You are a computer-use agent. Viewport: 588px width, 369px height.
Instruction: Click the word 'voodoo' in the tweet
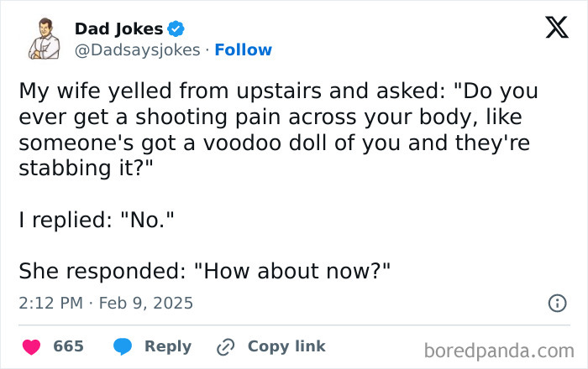pos(242,143)
